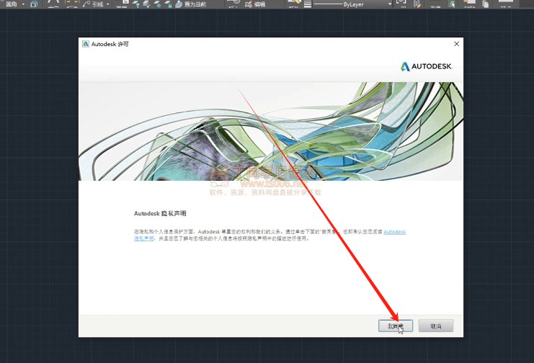Click the 3D box icon beside 圆角
This screenshot has height=363, width=534.
tap(34, 4)
